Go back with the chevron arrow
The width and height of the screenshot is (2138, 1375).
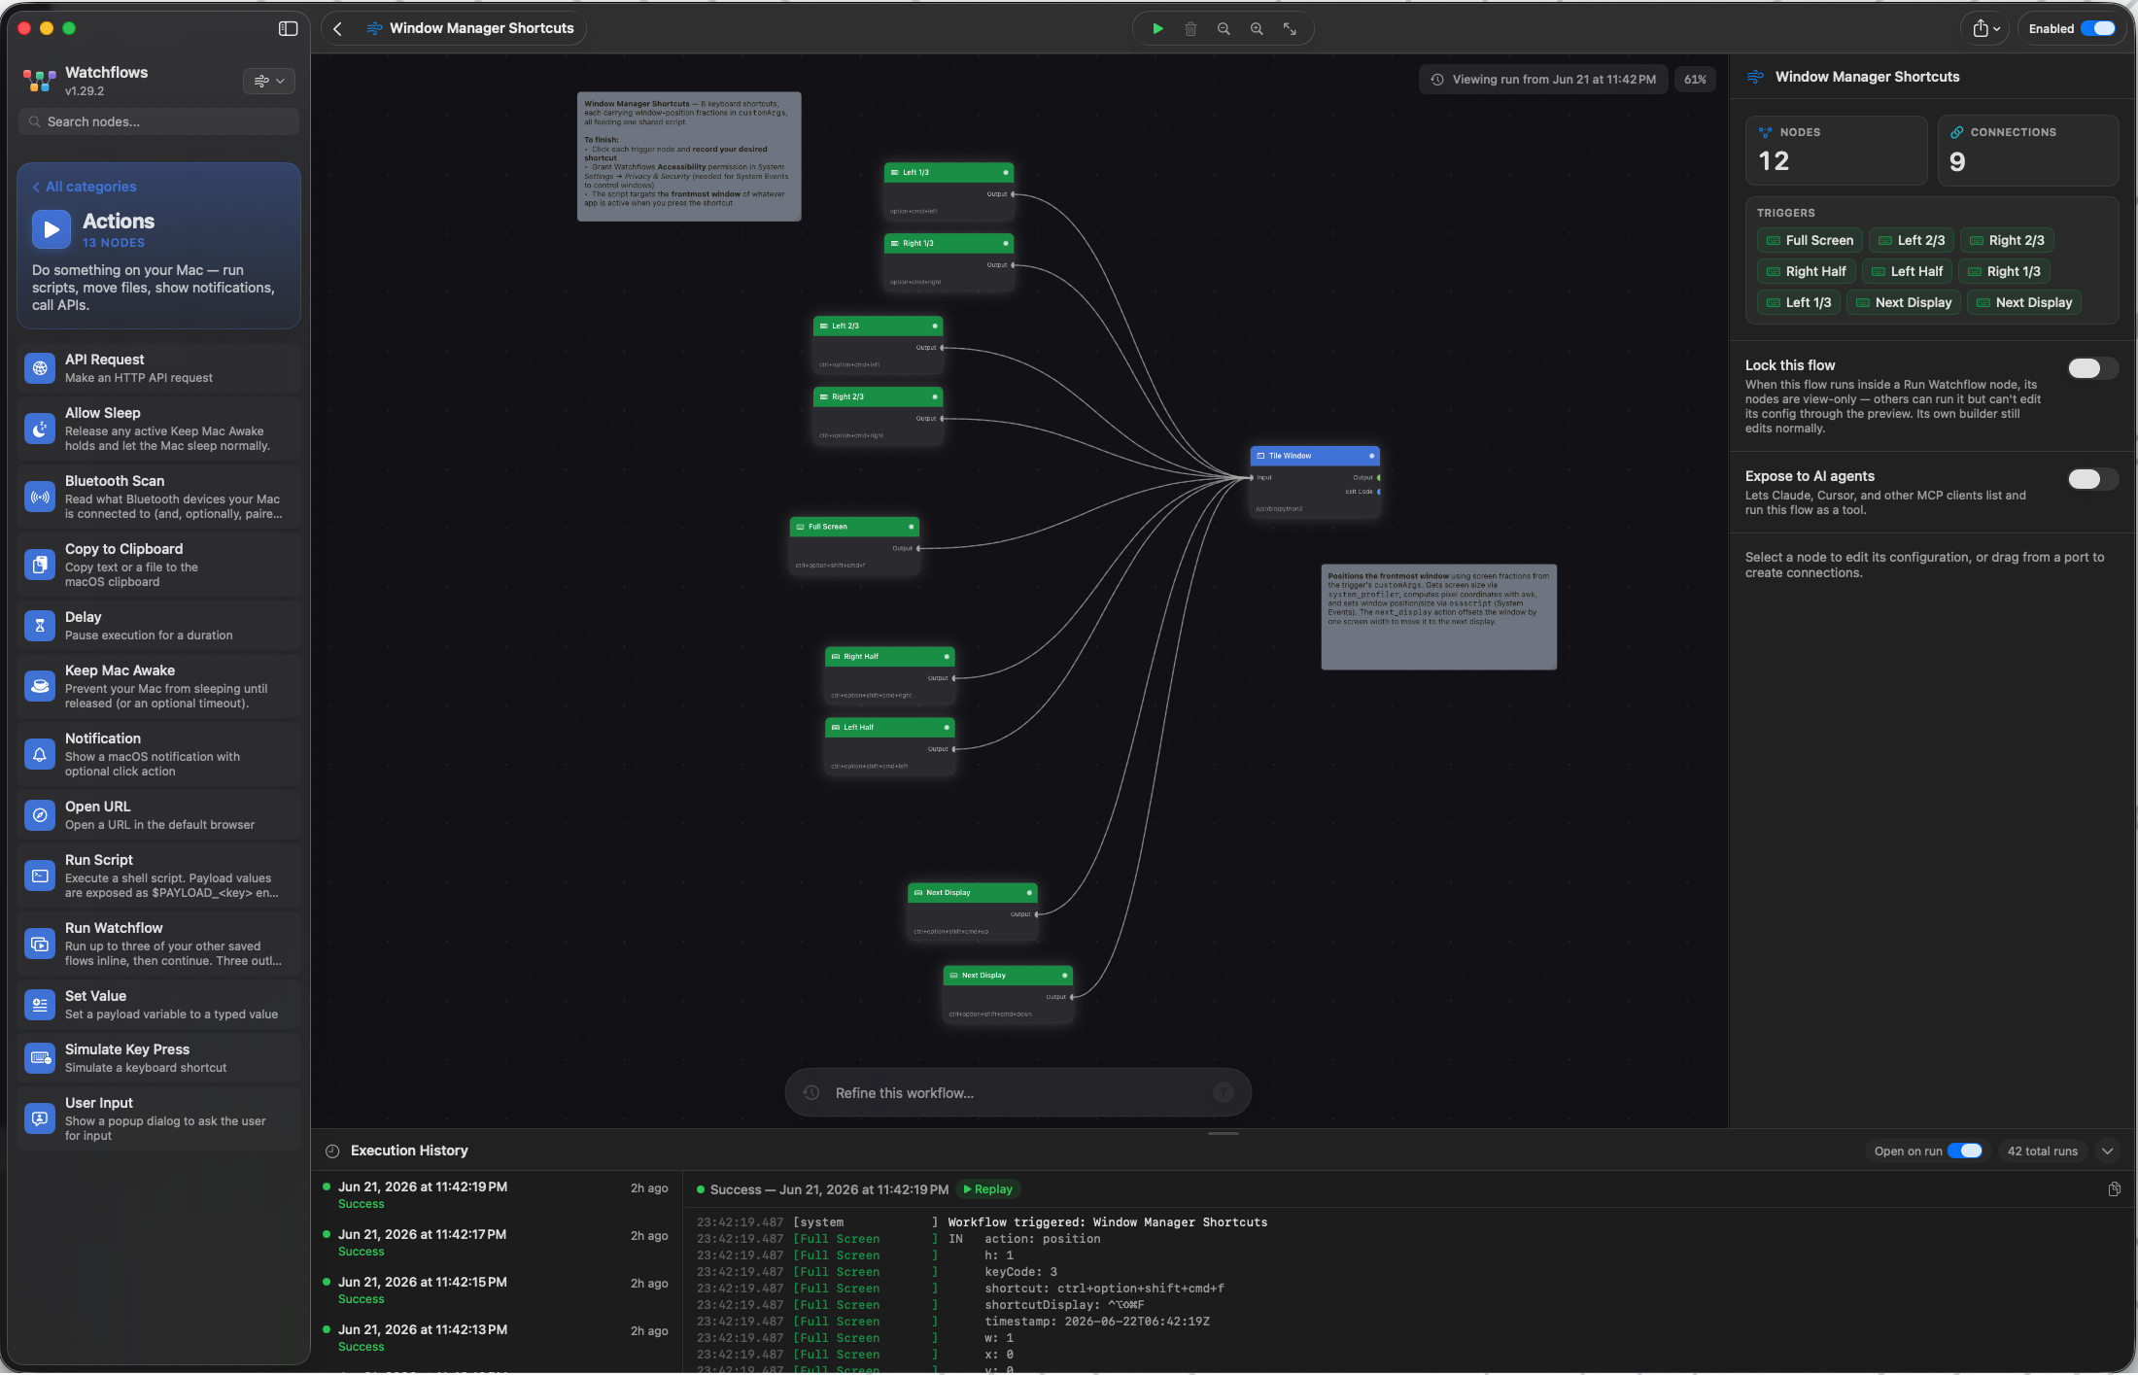tap(337, 28)
